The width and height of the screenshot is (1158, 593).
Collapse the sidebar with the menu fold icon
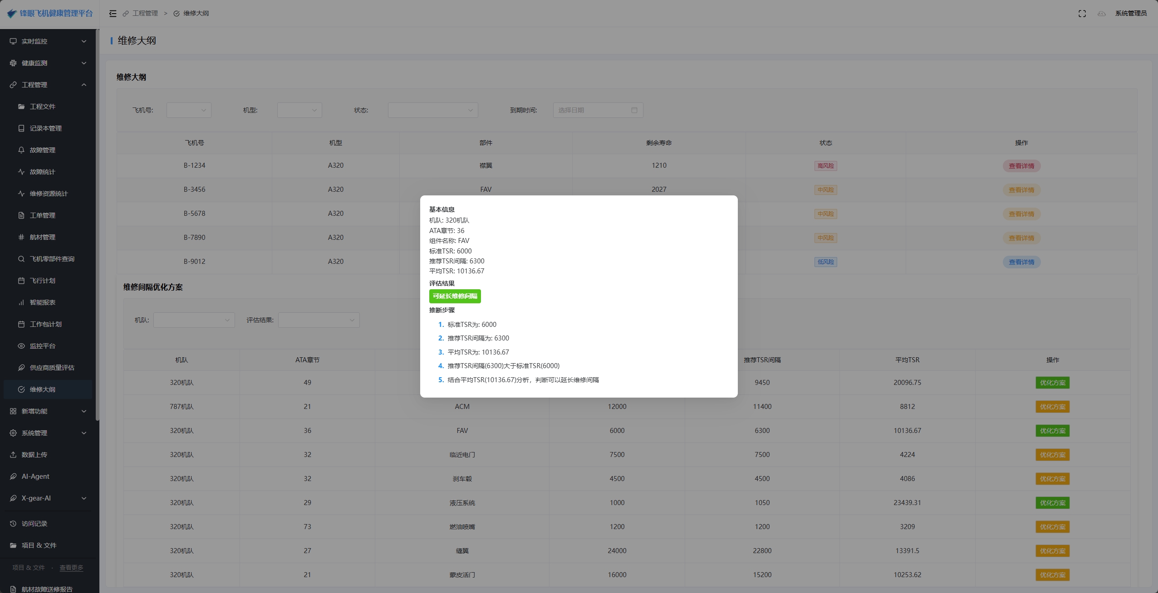point(113,14)
